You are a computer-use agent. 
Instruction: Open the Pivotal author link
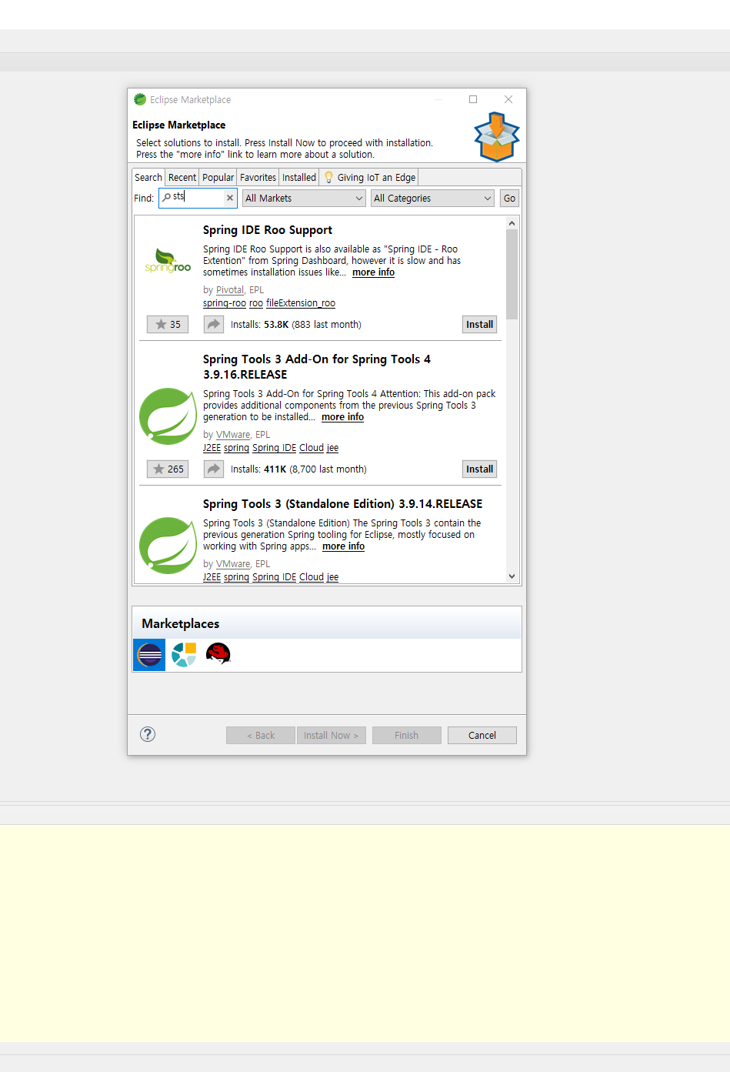230,290
